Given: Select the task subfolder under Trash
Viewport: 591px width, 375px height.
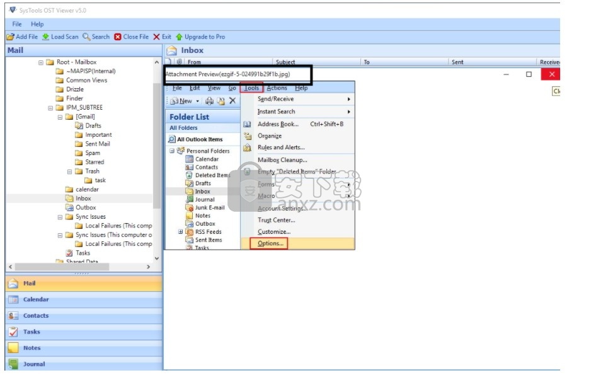Looking at the screenshot, I should coord(100,180).
